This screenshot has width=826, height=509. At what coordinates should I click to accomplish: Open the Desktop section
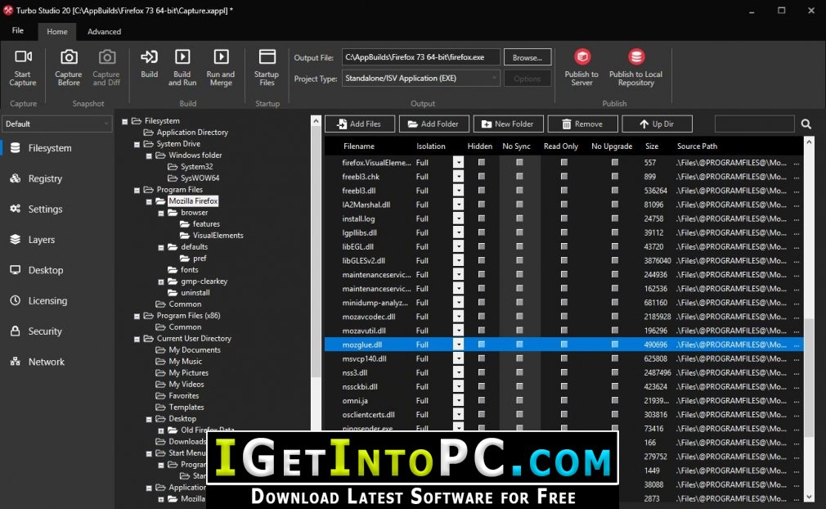45,270
